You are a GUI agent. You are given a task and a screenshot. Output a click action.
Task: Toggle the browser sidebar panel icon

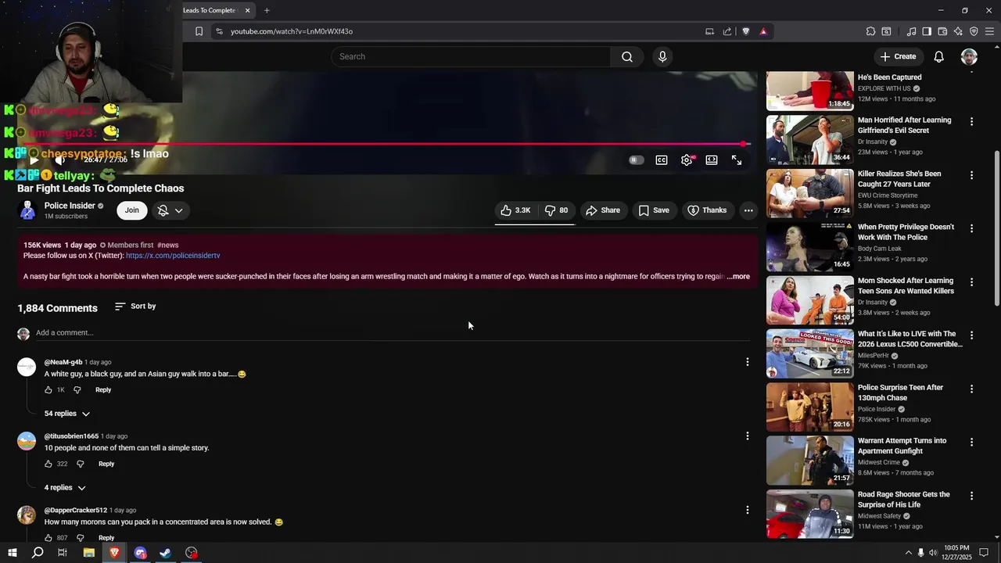(x=927, y=31)
